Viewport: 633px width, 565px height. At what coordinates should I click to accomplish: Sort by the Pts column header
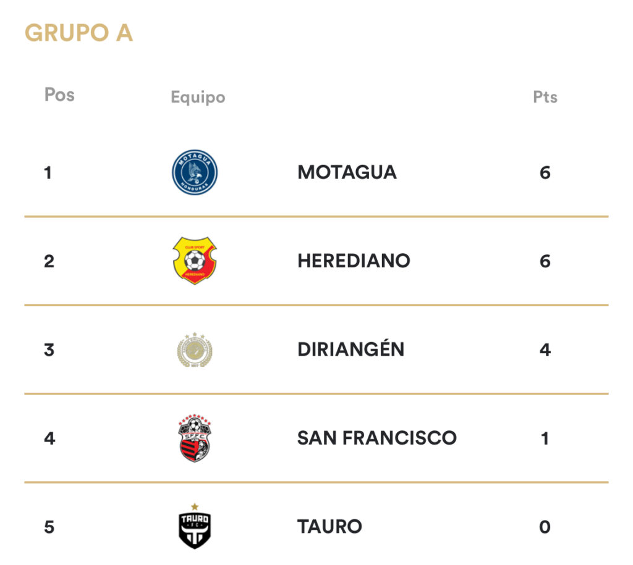pyautogui.click(x=545, y=97)
